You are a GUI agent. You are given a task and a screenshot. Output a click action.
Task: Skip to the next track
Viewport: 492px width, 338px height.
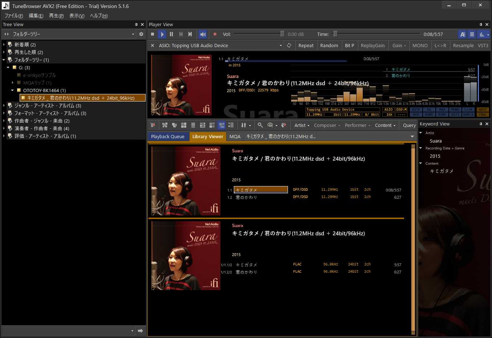[x=190, y=34]
